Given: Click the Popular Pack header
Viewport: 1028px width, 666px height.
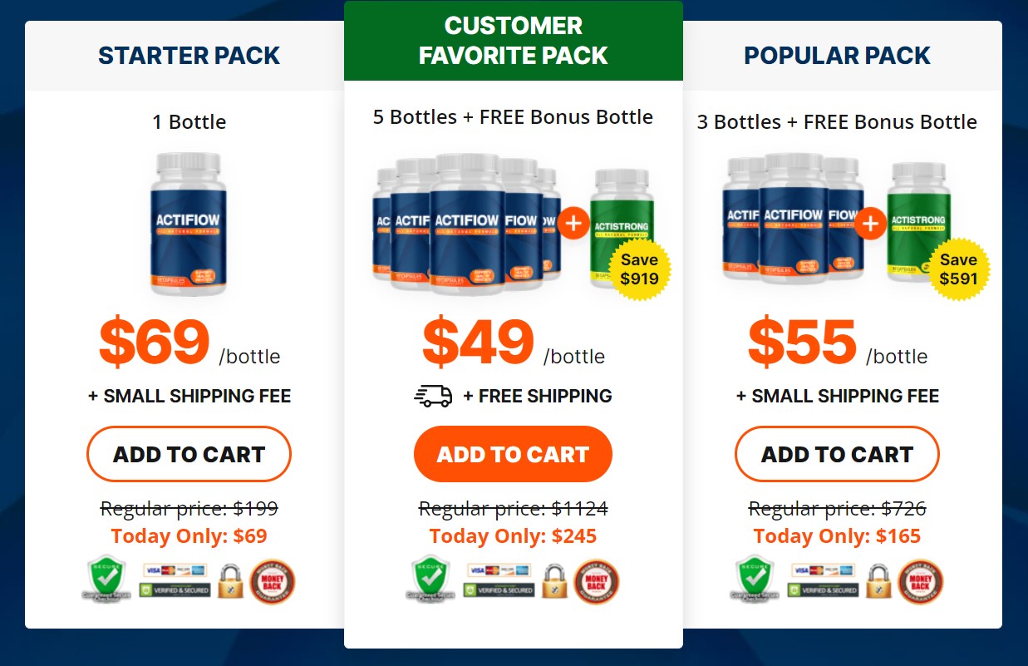Looking at the screenshot, I should coord(837,56).
